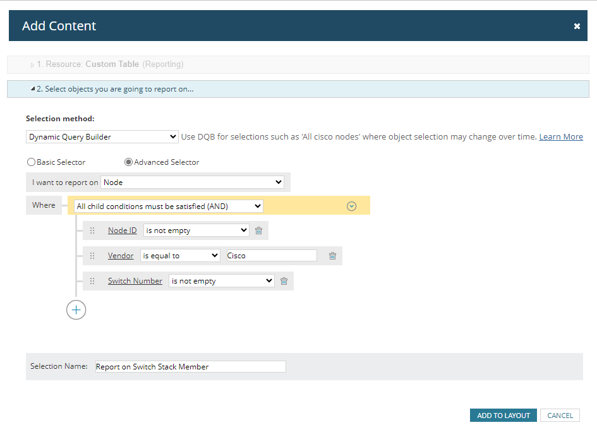Open the 'All child conditions' AND/OR dropdown
The image size is (597, 437).
168,206
